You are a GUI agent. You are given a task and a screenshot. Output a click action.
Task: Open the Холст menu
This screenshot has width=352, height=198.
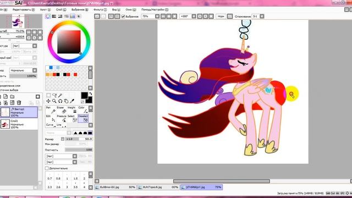45,10
